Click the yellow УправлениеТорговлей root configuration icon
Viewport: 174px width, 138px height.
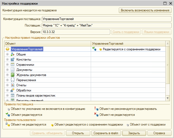tap(8, 49)
